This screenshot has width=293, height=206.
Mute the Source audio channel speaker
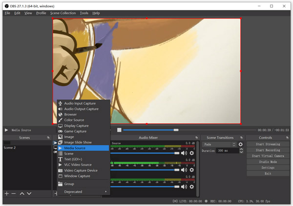(x=184, y=153)
